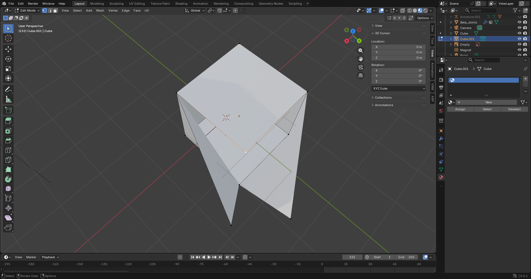
Task: Click the Assign button
Action: point(460,109)
